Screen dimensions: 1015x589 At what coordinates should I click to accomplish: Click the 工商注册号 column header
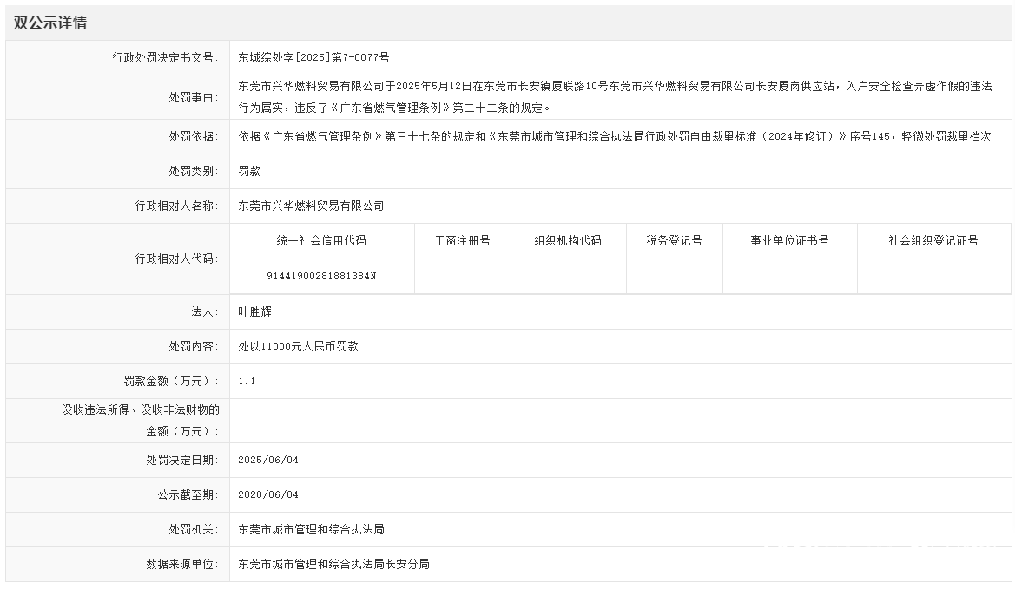tap(462, 240)
